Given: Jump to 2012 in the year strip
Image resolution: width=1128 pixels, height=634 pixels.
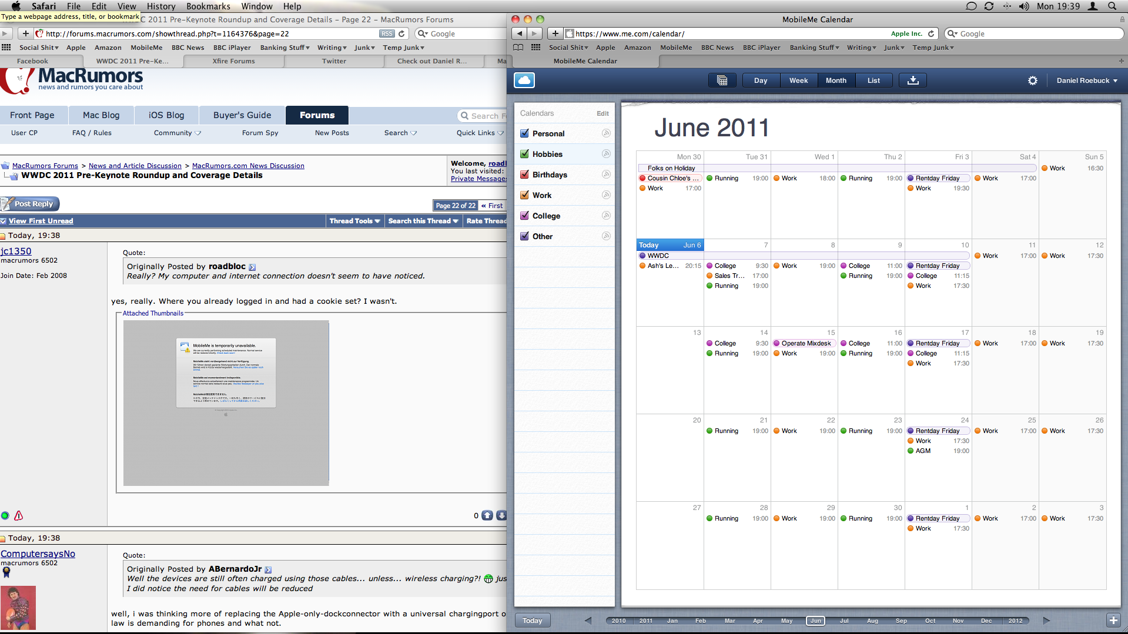Looking at the screenshot, I should (x=1015, y=620).
